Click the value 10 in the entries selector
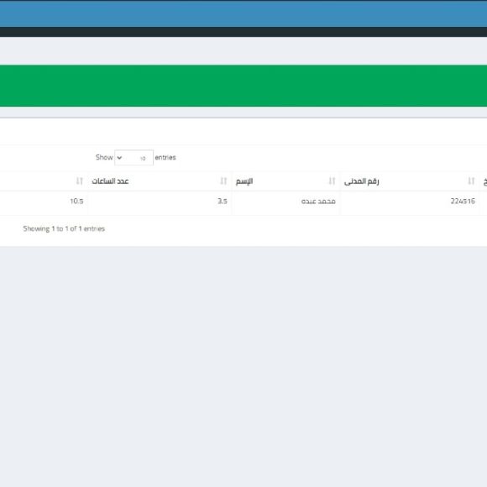Viewport: 487px width, 487px height. tap(143, 159)
